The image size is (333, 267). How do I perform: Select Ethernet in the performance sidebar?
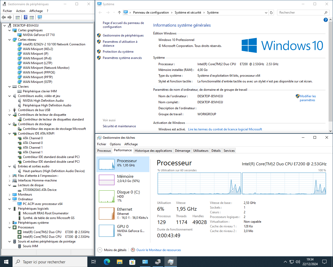point(123,213)
